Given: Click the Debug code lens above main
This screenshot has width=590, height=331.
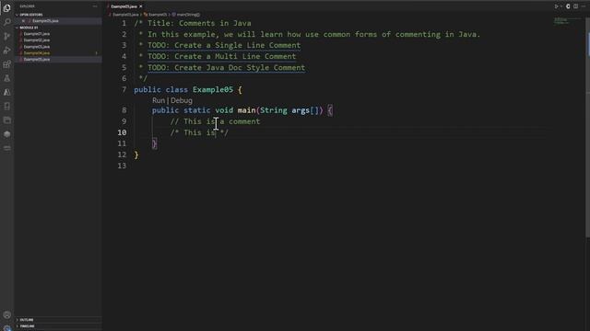Looking at the screenshot, I should point(182,100).
